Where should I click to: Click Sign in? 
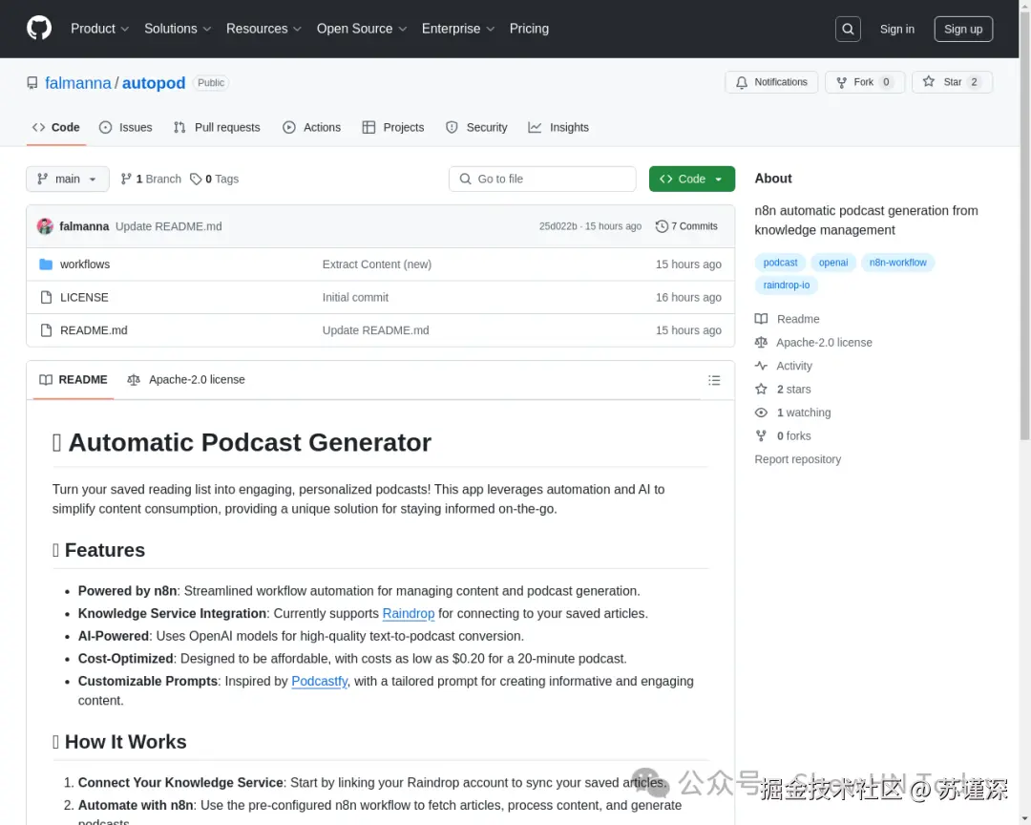(x=896, y=29)
